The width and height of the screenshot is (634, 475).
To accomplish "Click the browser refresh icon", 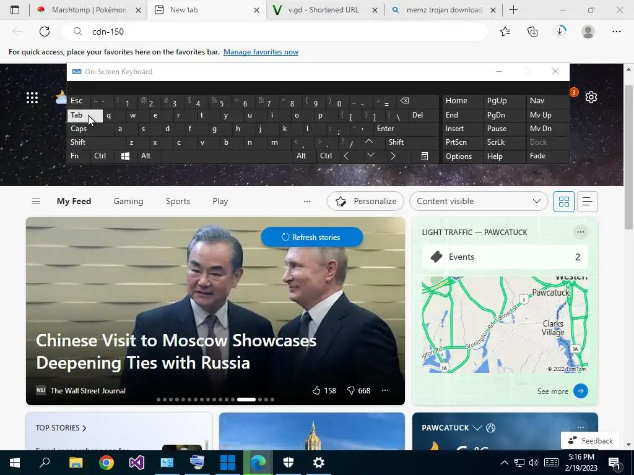I will click(x=45, y=32).
